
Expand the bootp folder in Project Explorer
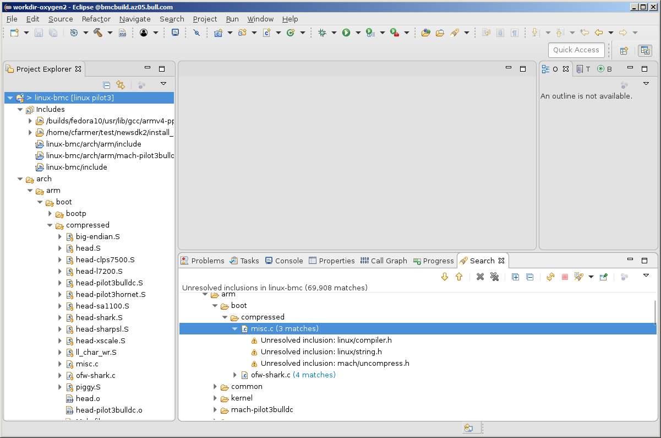50,214
